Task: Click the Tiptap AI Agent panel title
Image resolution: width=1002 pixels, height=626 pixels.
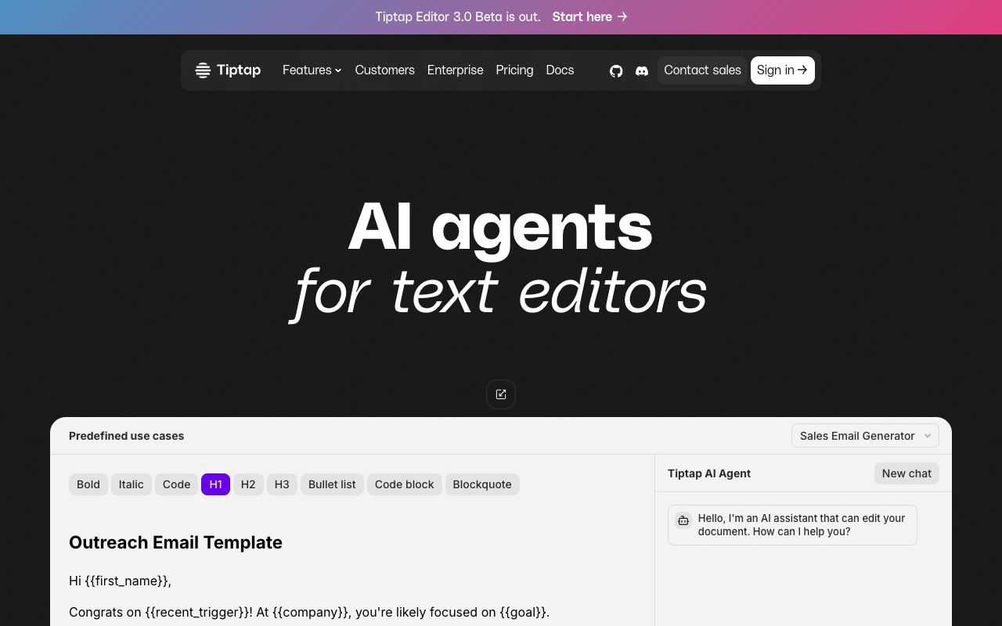Action: 709,473
